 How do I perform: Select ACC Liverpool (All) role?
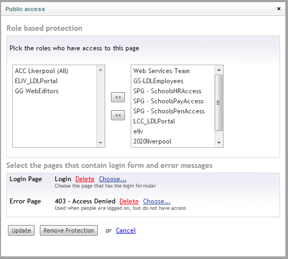41,71
